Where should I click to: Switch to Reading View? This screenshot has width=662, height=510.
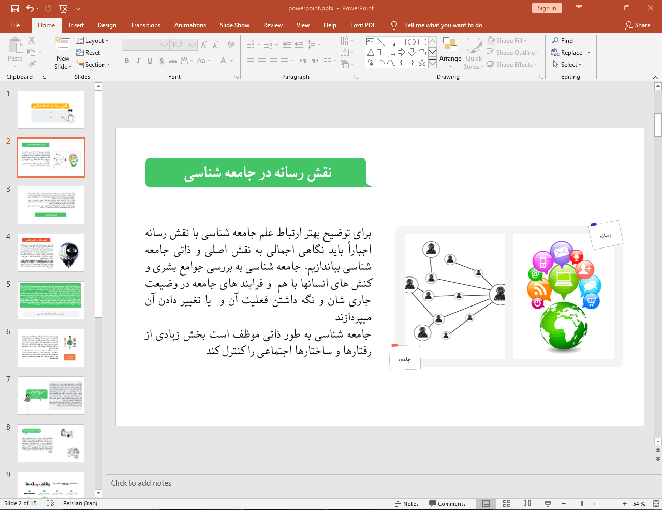tap(527, 504)
